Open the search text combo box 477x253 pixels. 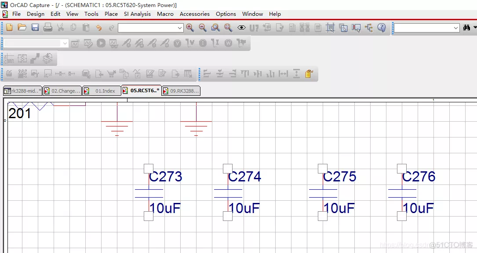[427, 28]
